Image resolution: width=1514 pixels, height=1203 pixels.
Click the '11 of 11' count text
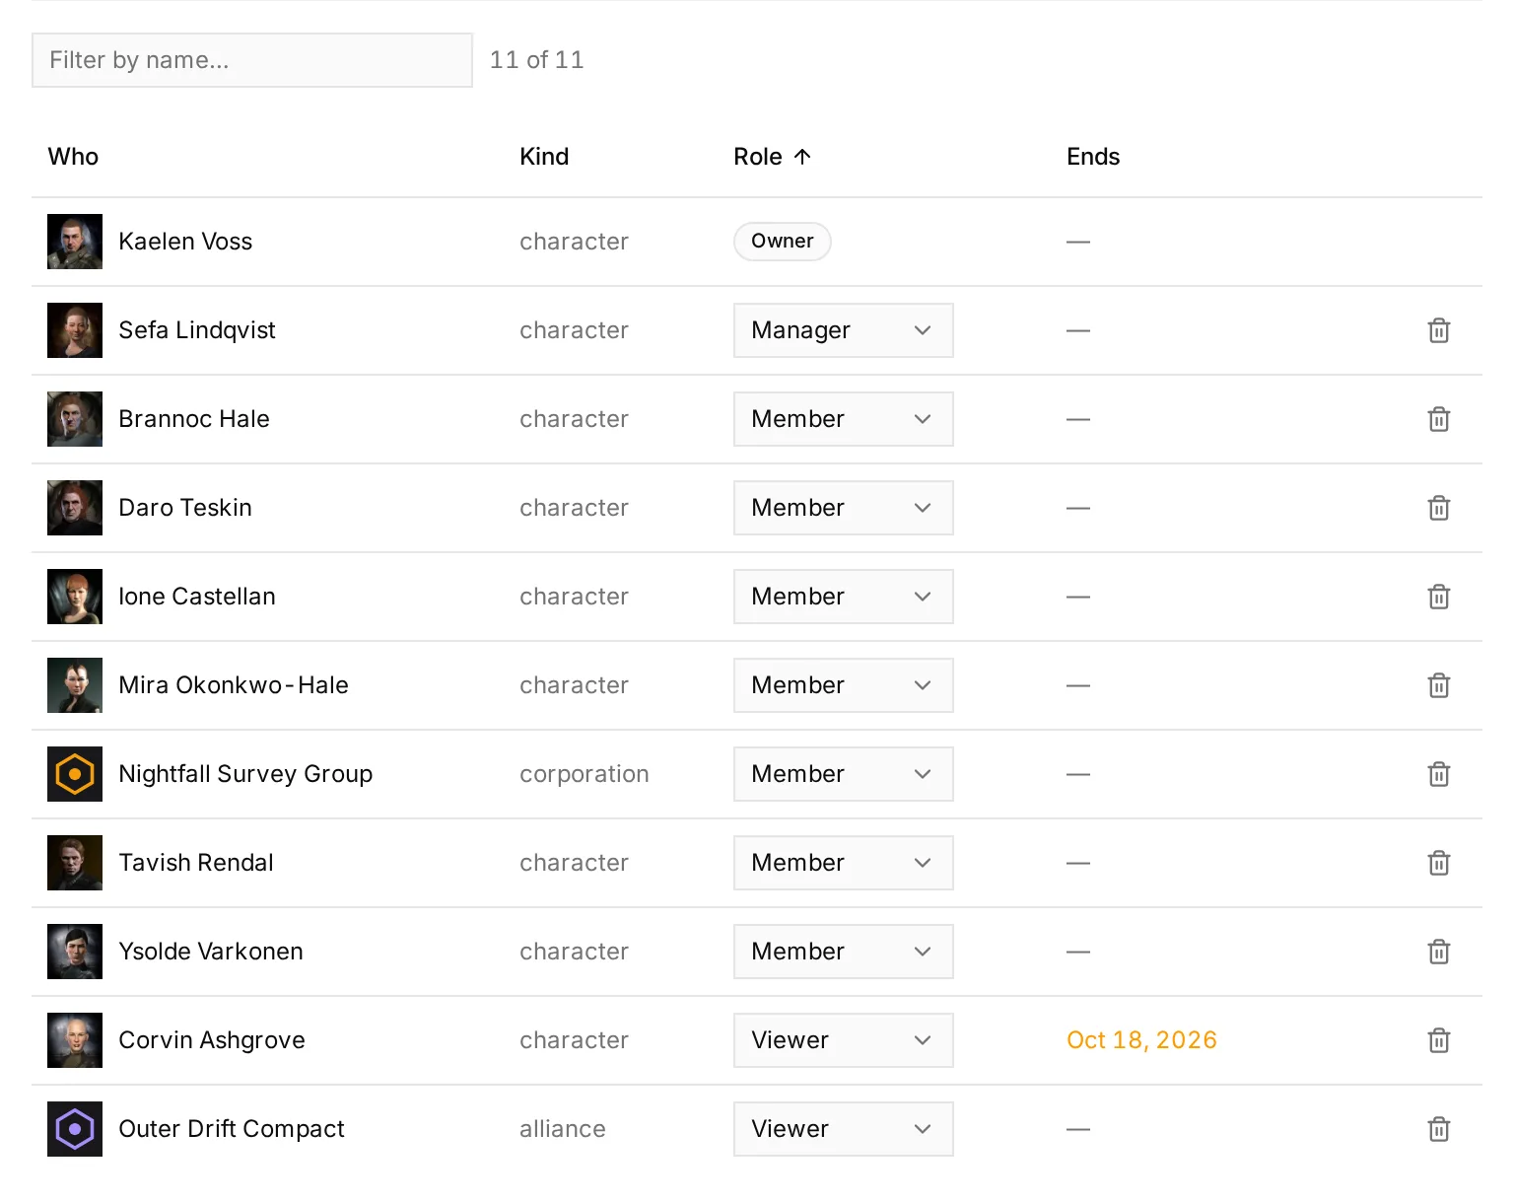pos(537,60)
